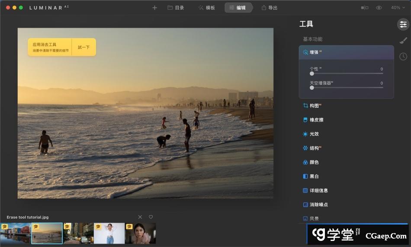Select the portrait woman in jeans thumbnail

109,234
